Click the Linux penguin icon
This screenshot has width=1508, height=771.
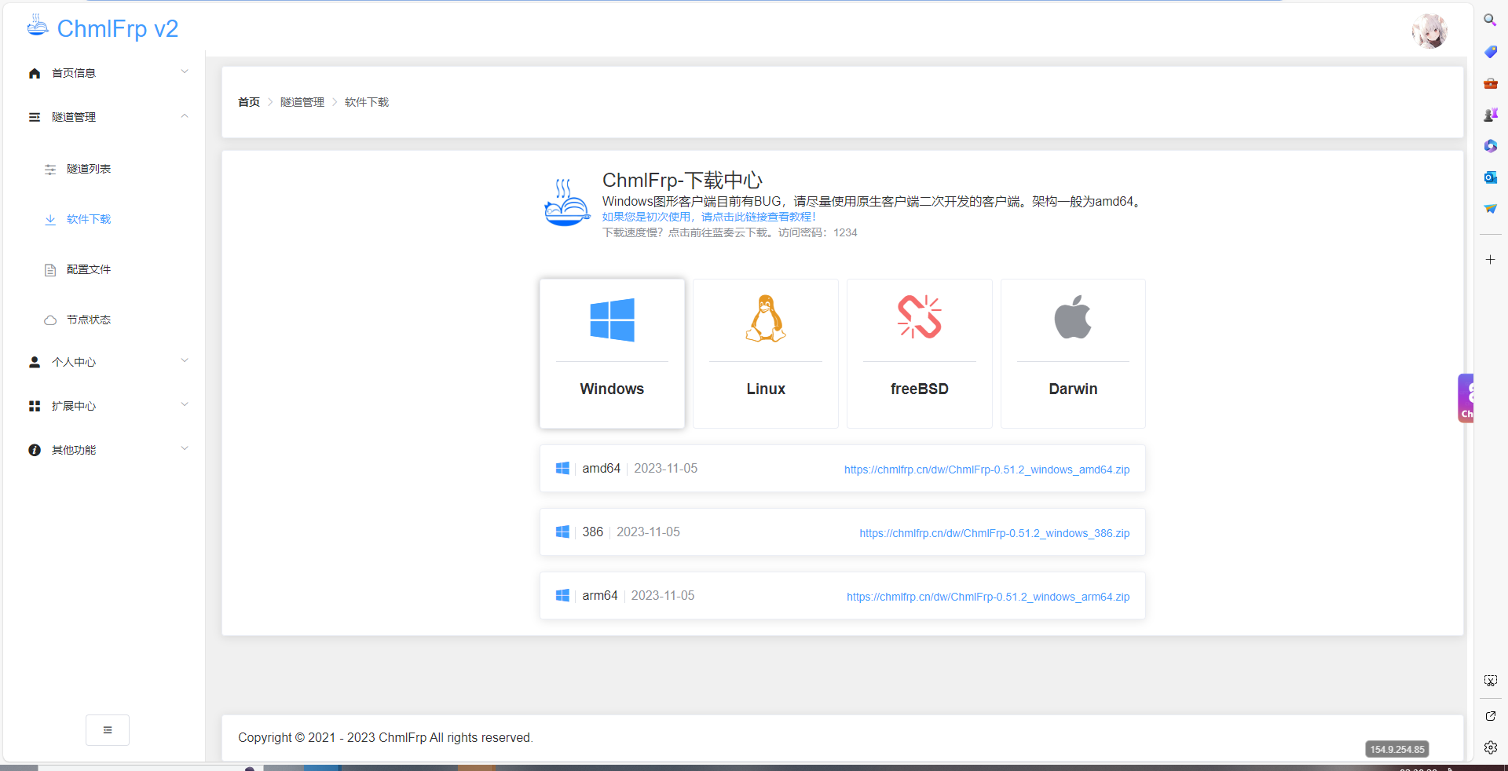click(x=766, y=318)
